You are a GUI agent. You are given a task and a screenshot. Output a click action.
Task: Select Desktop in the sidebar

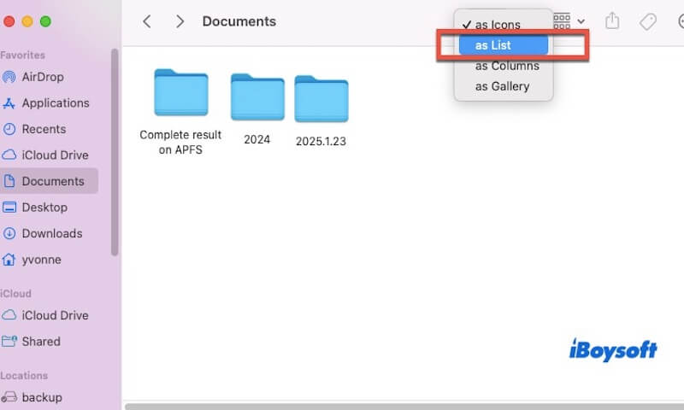click(44, 207)
